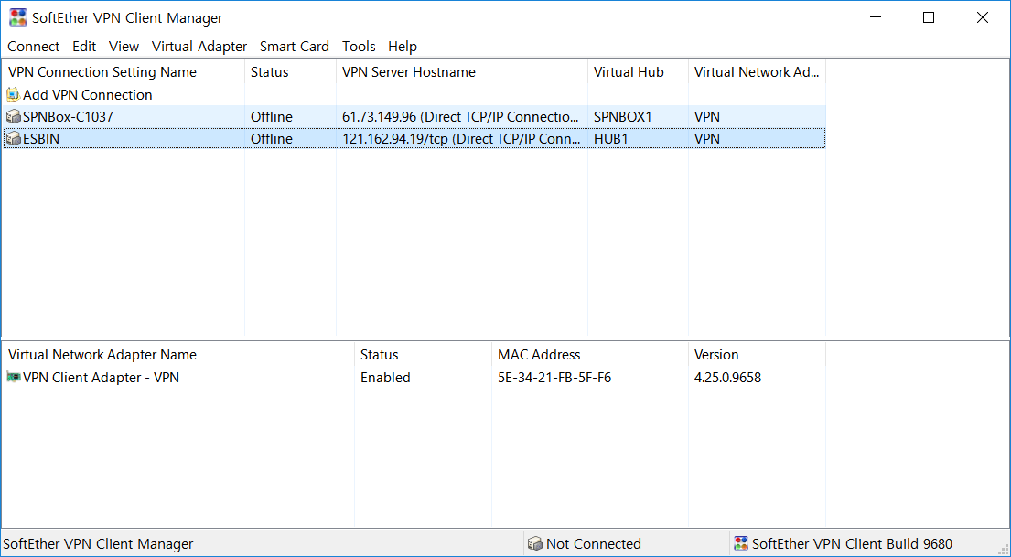Click MAC address 5E-34-21-FB-5F-F6
This screenshot has width=1011, height=557.
(x=554, y=377)
